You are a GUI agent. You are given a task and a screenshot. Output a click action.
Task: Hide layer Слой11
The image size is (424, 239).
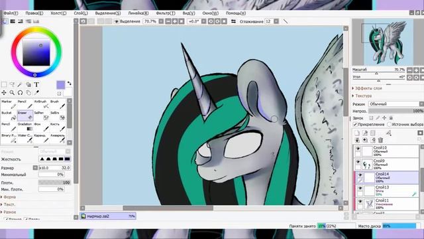pos(360,201)
